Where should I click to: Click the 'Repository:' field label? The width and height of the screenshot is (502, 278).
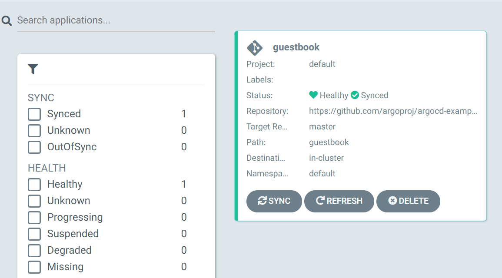tap(267, 111)
